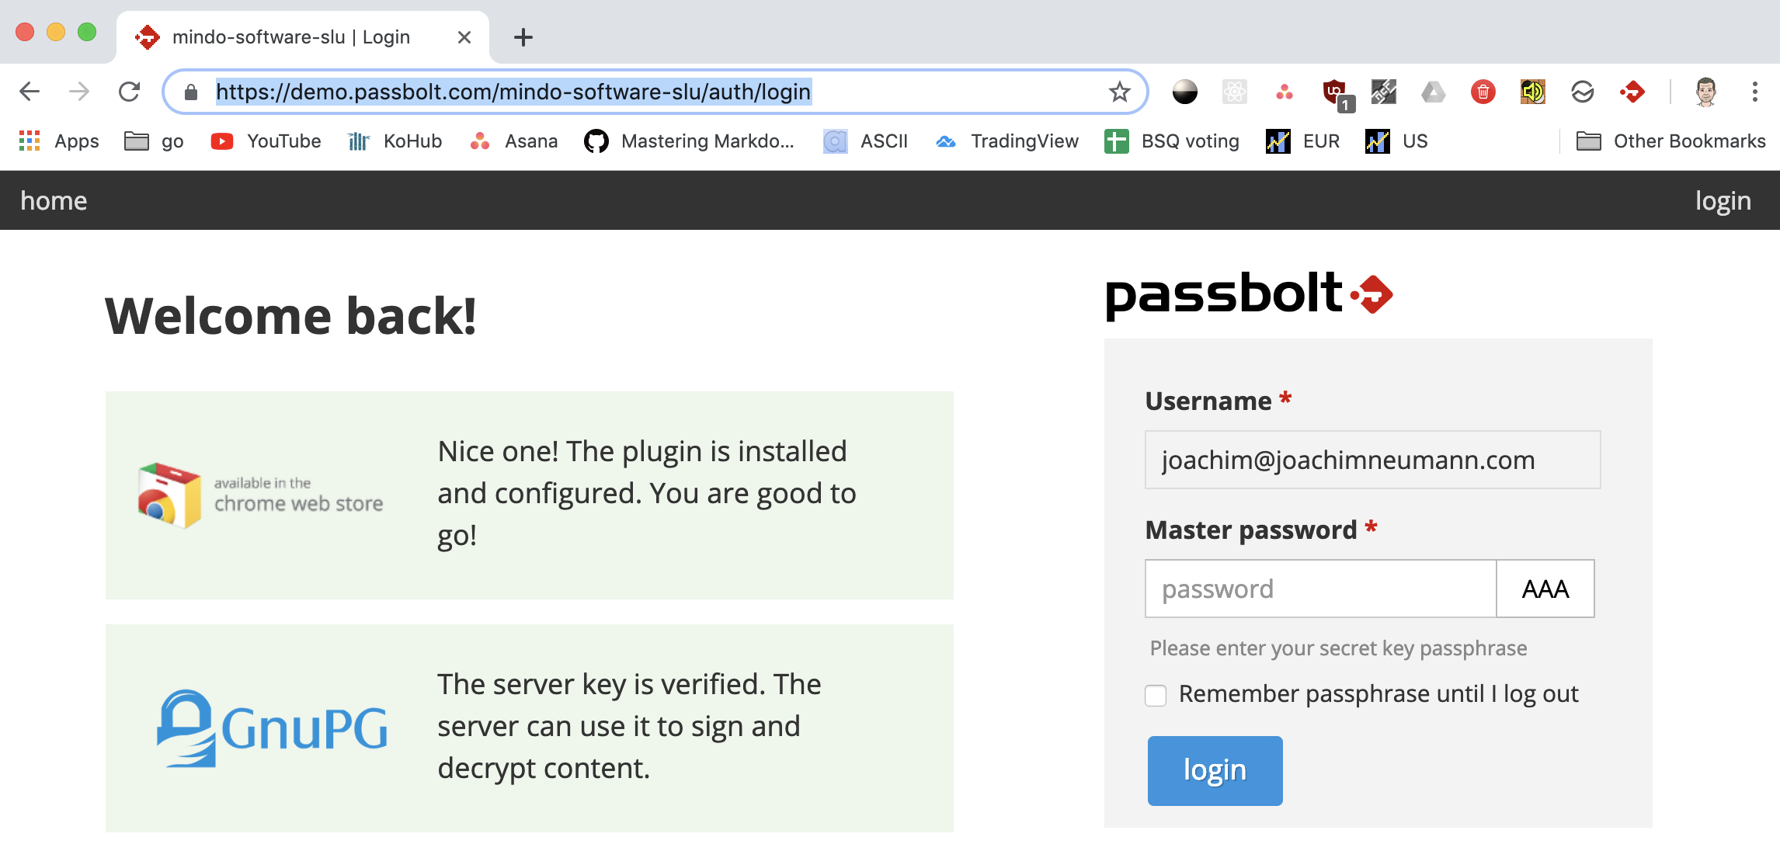This screenshot has height=851, width=1780.
Task: Click the red trash can extension icon
Action: [1482, 92]
